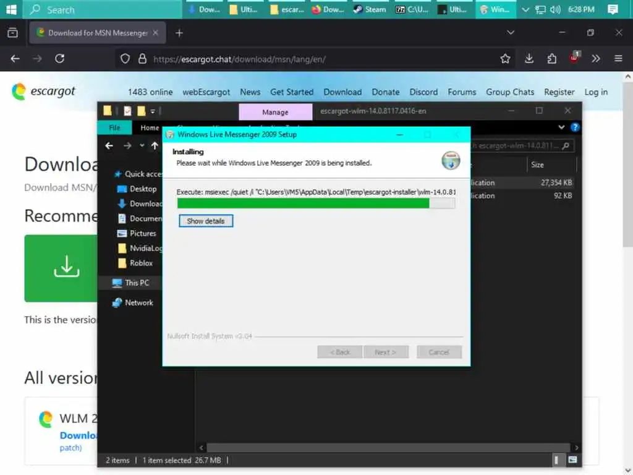Open the list all tabs dropdown
Viewport: 633px width, 475px height.
511,33
